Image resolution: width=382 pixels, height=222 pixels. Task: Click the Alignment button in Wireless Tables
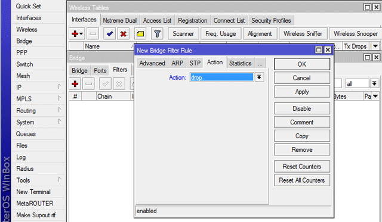point(260,34)
